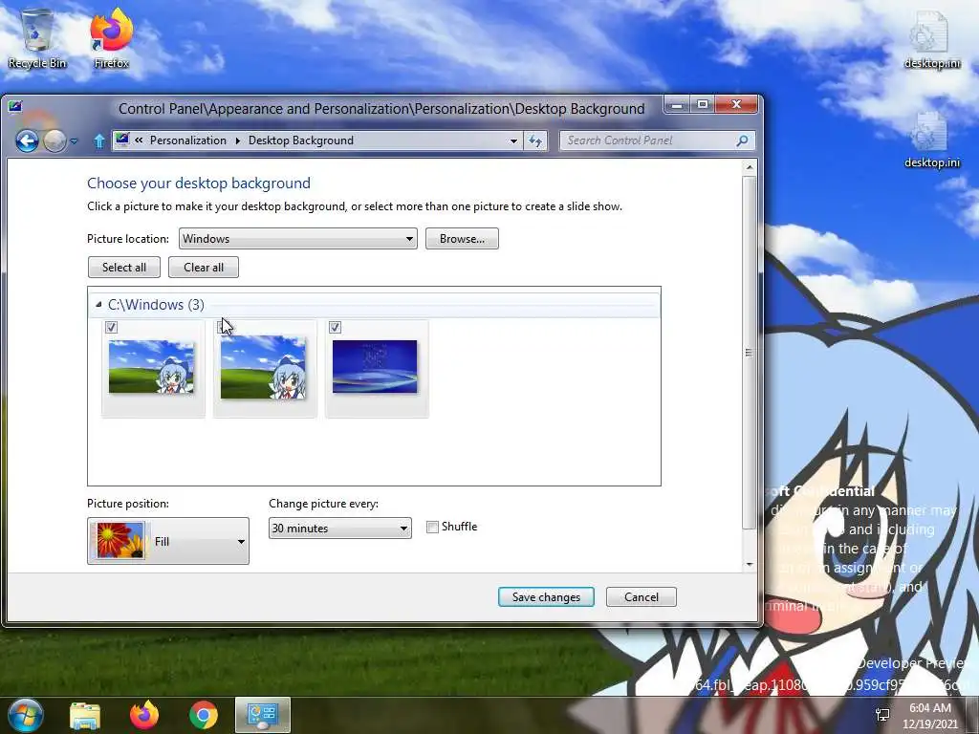Image resolution: width=979 pixels, height=734 pixels.
Task: Open the Picture location dropdown
Action: pos(298,238)
